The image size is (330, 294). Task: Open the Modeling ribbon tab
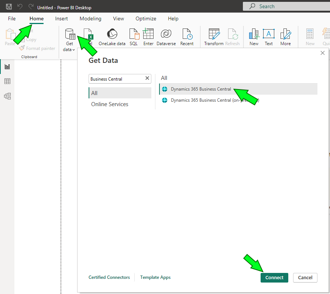(90, 18)
